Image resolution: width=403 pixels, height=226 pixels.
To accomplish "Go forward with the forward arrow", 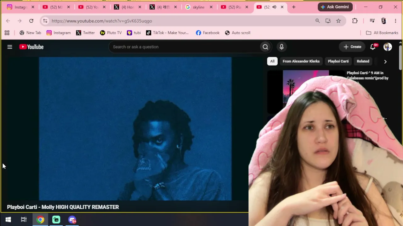I will pyautogui.click(x=20, y=21).
